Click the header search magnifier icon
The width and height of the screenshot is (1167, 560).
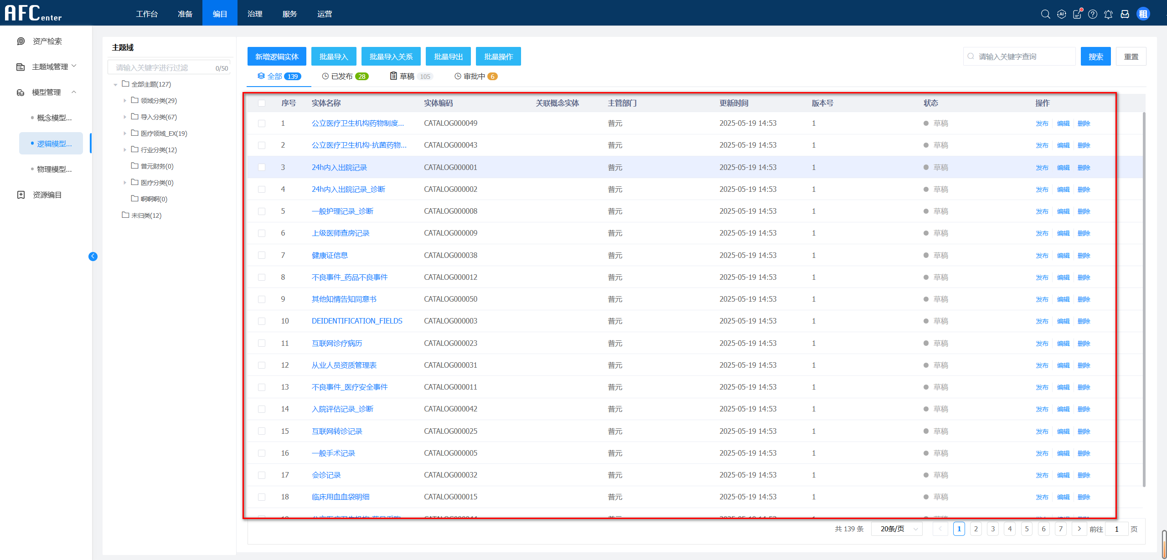coord(1045,14)
